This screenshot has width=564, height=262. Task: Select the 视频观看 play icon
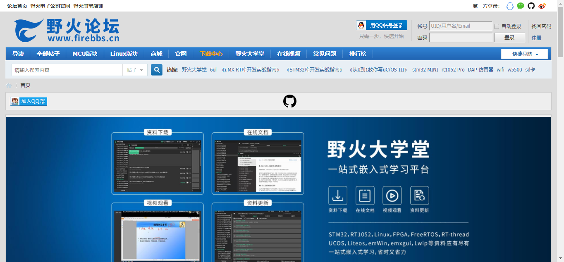pos(392,195)
